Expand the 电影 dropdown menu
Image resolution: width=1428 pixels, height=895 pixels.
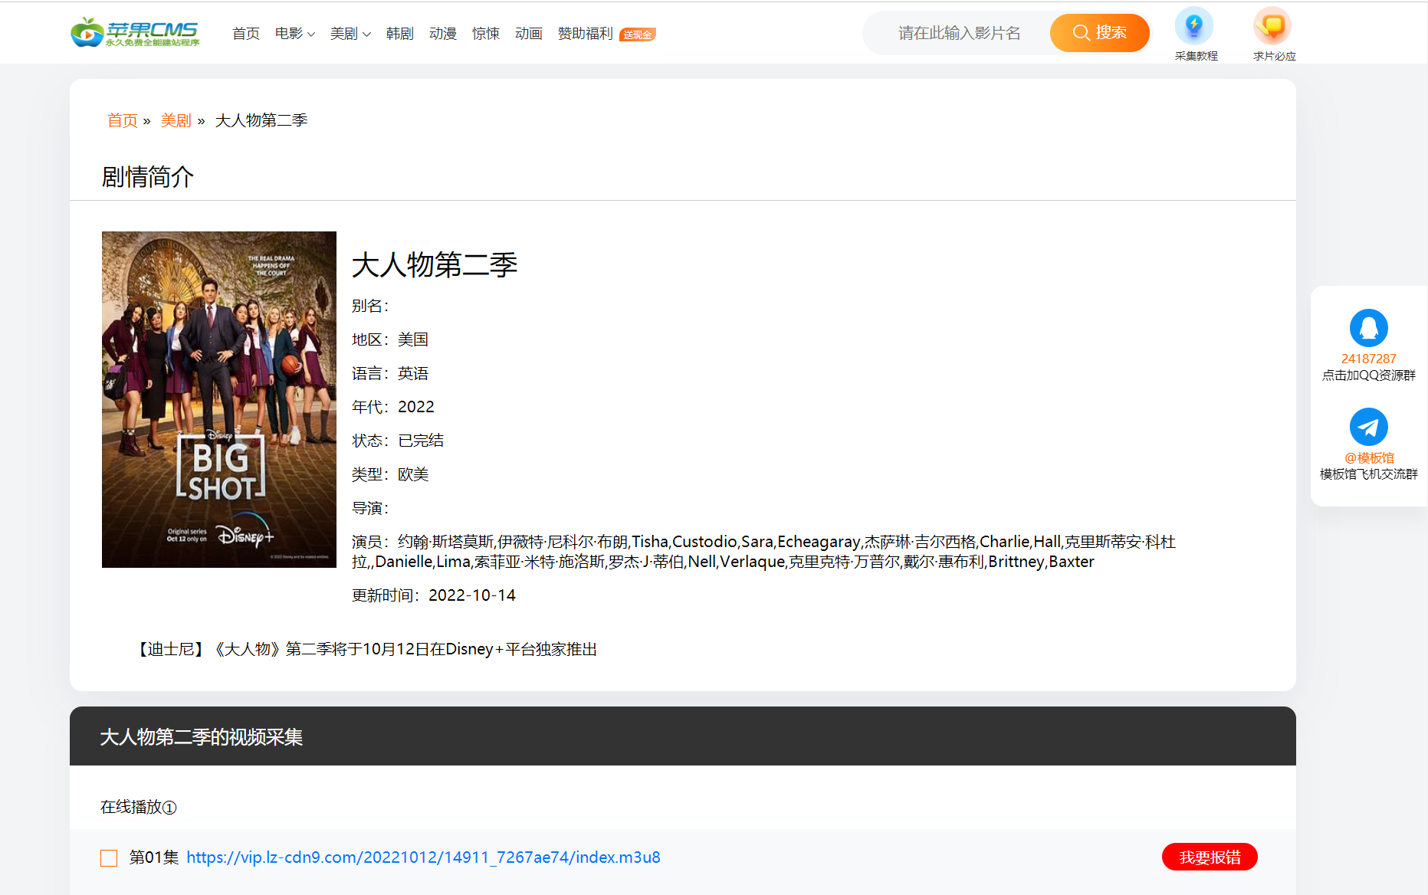295,34
